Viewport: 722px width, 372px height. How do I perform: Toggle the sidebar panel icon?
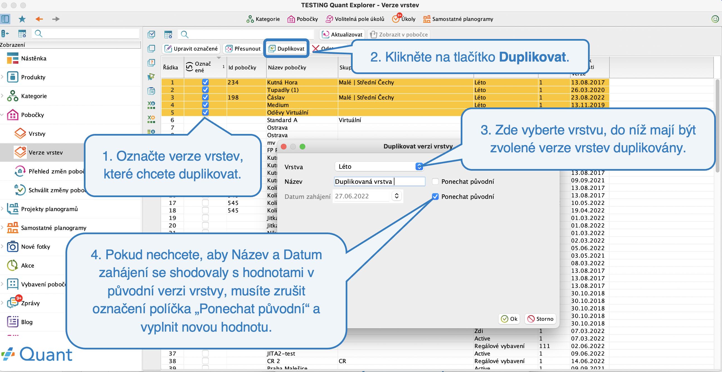(x=5, y=19)
